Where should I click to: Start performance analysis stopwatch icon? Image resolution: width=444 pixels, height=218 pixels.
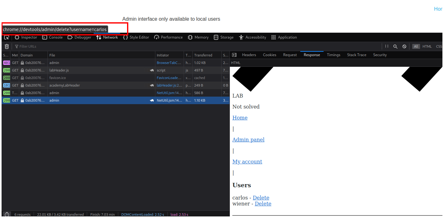point(7,214)
